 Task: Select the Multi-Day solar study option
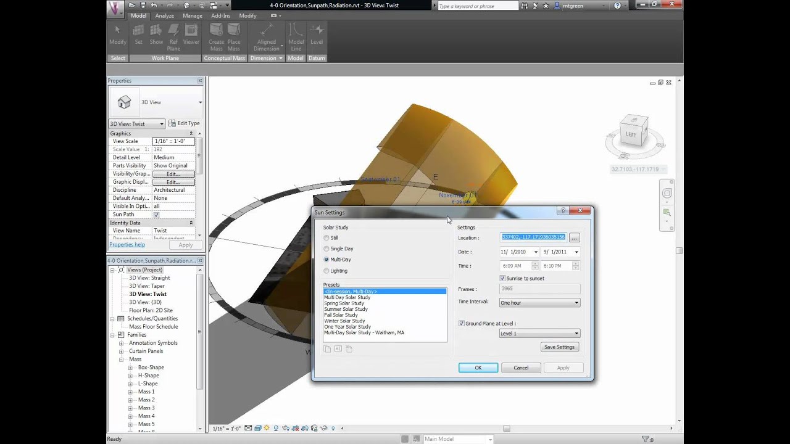point(326,260)
